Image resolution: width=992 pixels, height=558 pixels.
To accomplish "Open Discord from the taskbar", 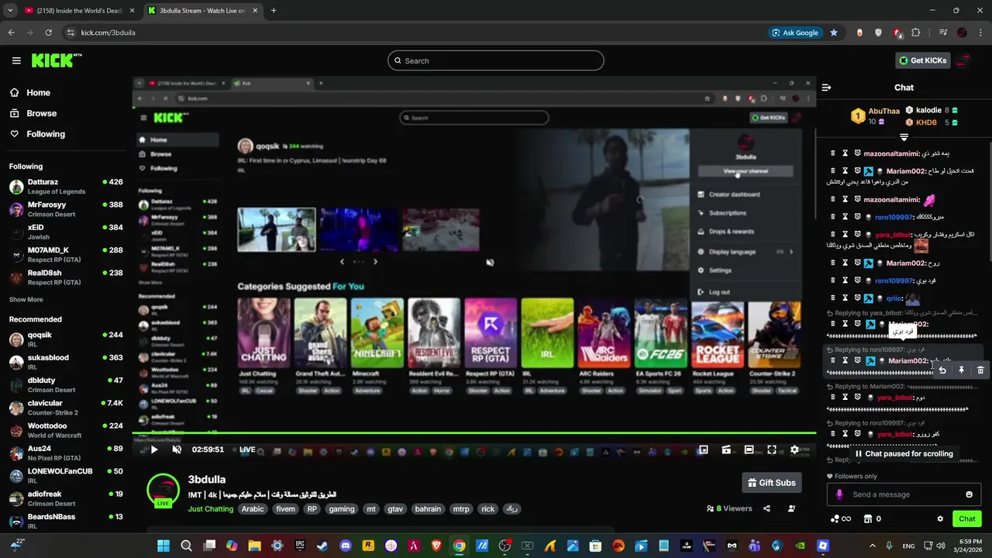I will click(346, 546).
